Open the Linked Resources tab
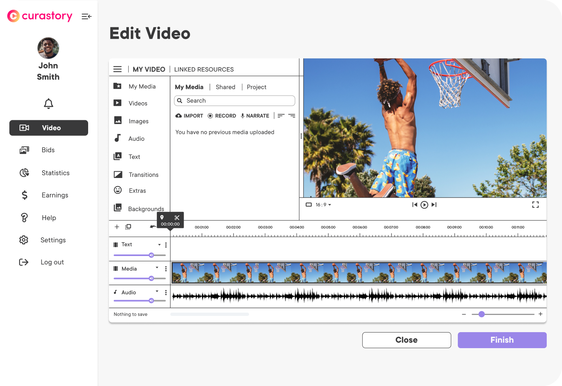Image resolution: width=562 pixels, height=386 pixels. coord(204,69)
